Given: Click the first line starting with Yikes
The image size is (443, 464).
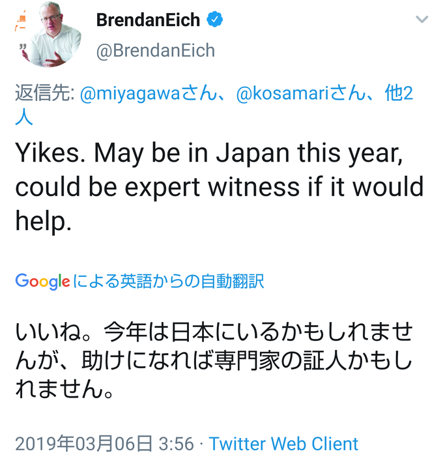Looking at the screenshot, I should pos(209,154).
